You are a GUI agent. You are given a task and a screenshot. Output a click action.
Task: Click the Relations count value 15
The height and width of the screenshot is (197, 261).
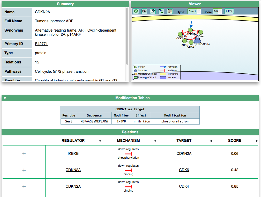click(37, 62)
